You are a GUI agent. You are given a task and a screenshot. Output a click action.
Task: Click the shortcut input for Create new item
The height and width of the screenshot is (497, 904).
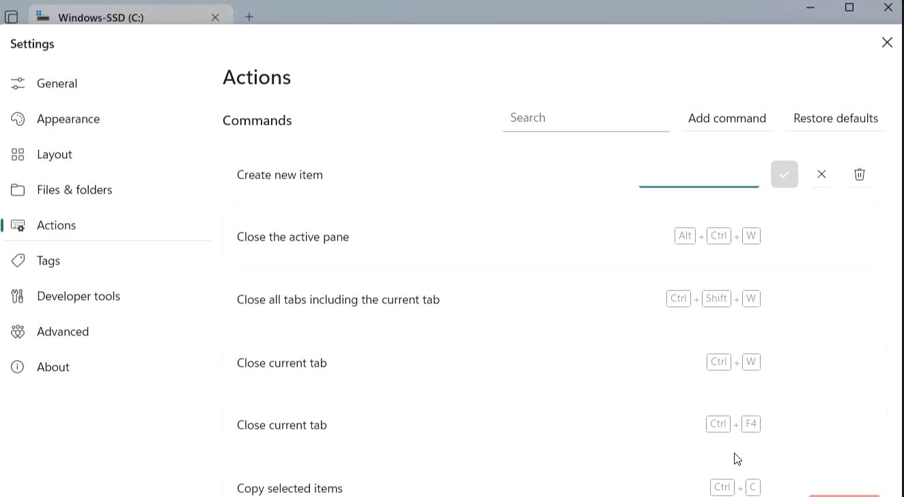click(x=698, y=175)
